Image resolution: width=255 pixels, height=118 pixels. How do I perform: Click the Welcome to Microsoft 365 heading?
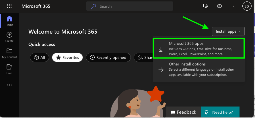tap(63, 31)
